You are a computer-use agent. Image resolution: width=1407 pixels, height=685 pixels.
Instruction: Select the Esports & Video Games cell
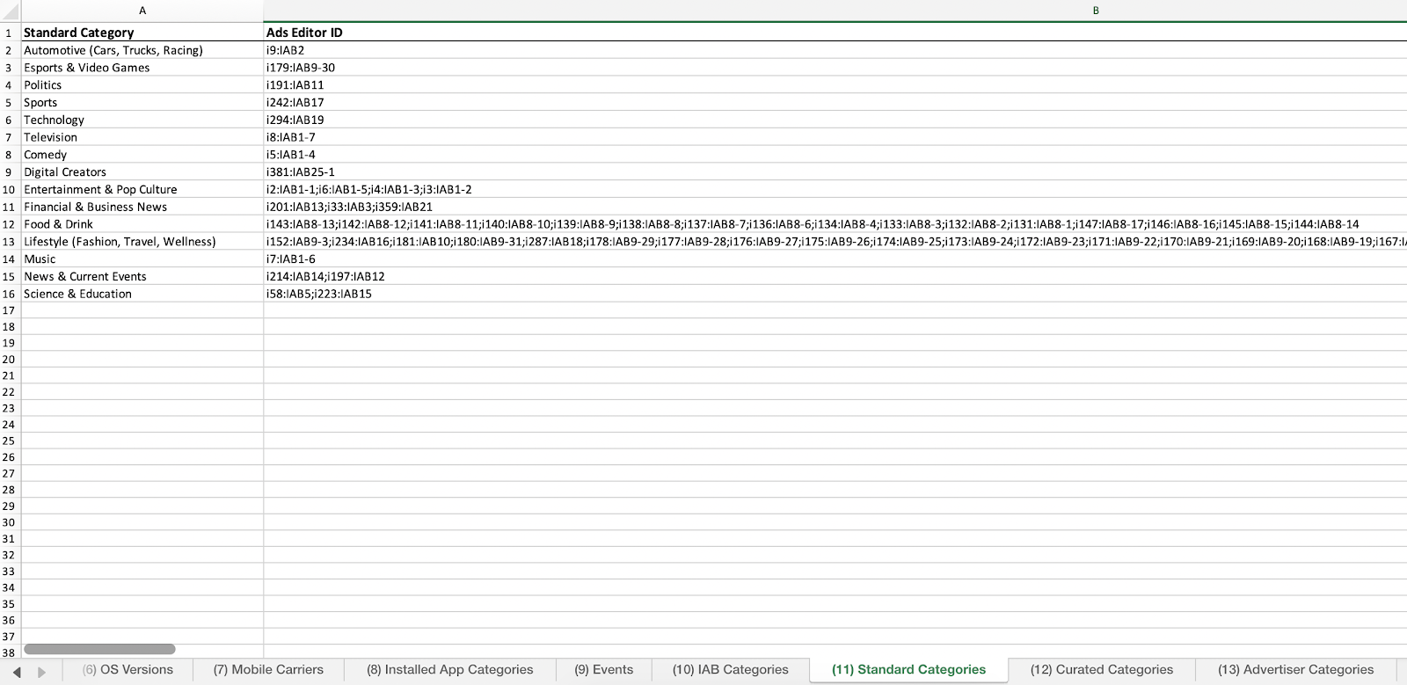pyautogui.click(x=142, y=68)
